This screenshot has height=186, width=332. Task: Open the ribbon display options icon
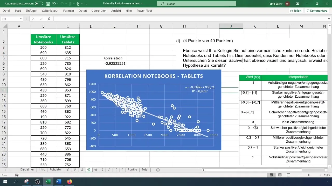(297, 4)
